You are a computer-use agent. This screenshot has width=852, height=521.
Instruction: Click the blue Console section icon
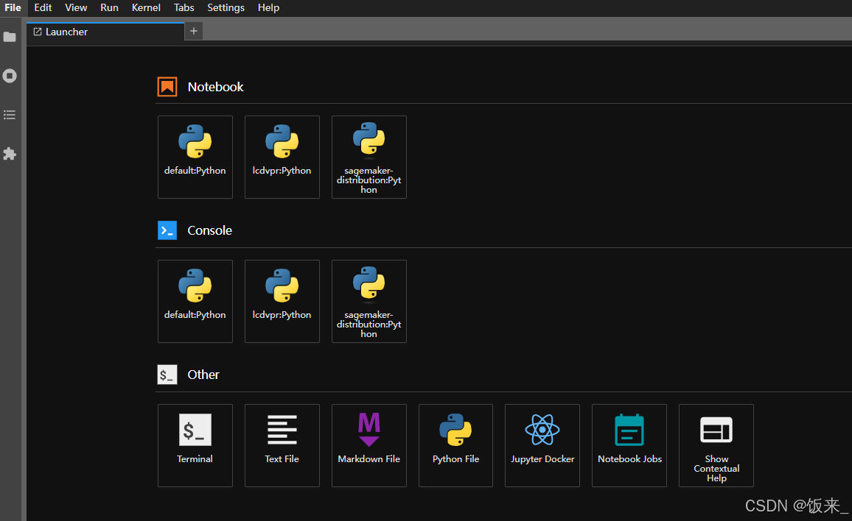click(167, 230)
